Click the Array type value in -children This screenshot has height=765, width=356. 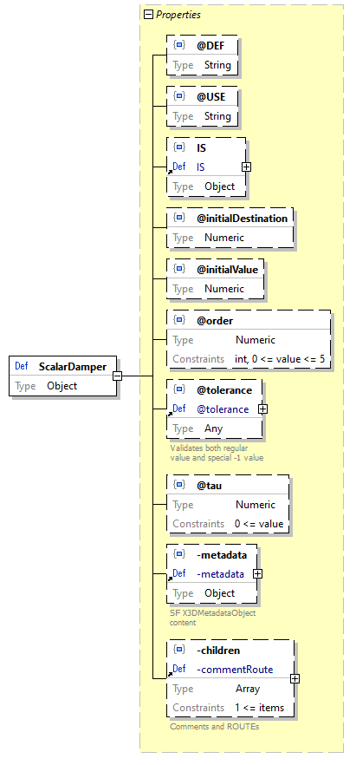click(x=248, y=689)
